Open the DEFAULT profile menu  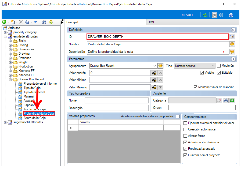(x=188, y=15)
